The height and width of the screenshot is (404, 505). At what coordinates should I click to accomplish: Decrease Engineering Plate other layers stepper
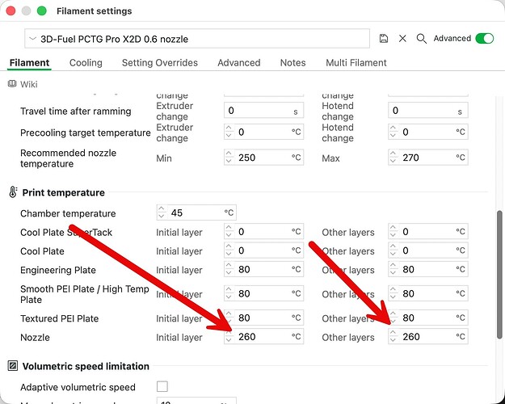(x=393, y=273)
